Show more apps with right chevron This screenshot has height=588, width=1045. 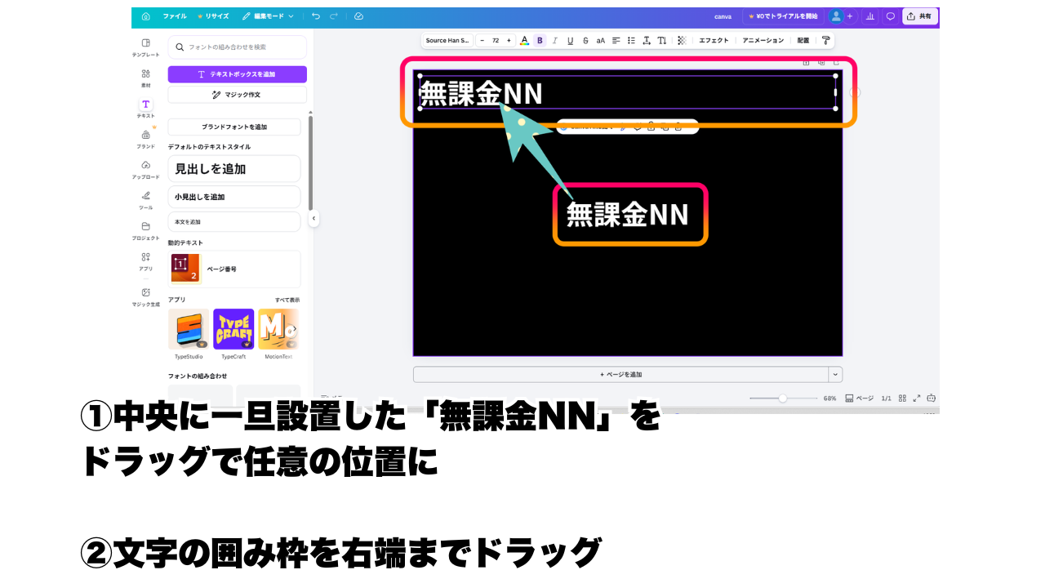tap(294, 329)
